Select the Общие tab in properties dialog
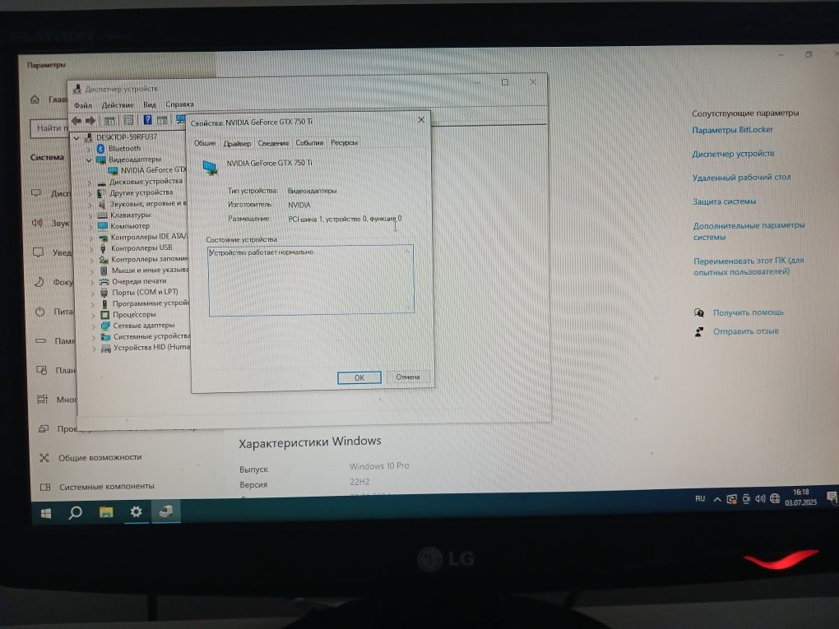Viewport: 839px width, 629px height. [x=204, y=143]
